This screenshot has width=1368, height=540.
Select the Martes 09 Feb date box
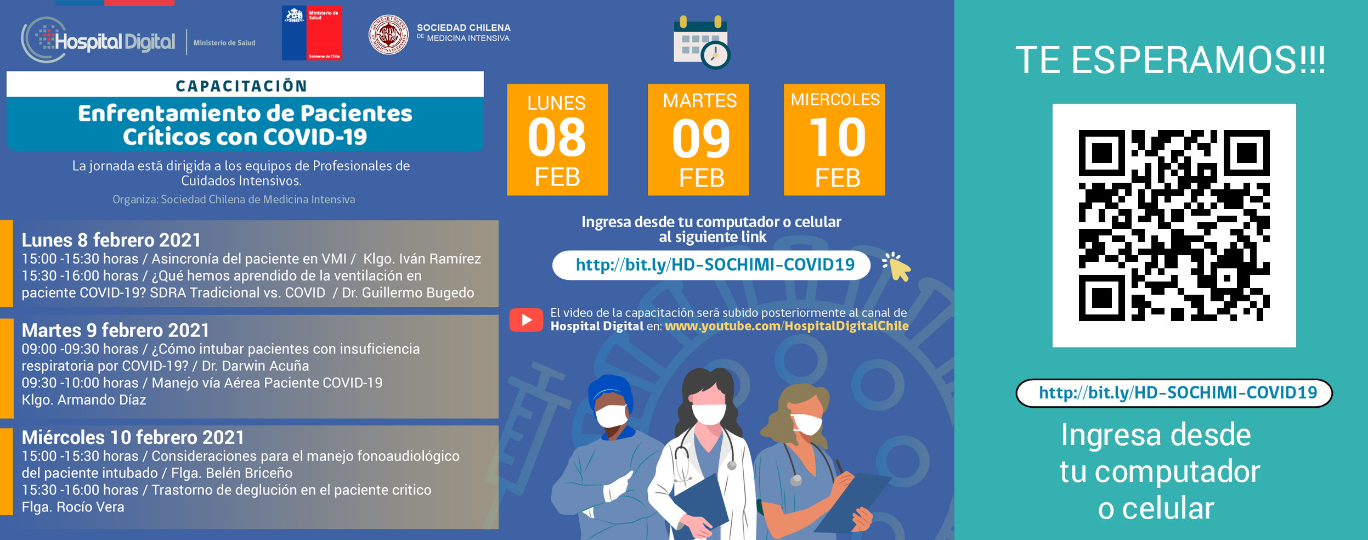point(698,139)
